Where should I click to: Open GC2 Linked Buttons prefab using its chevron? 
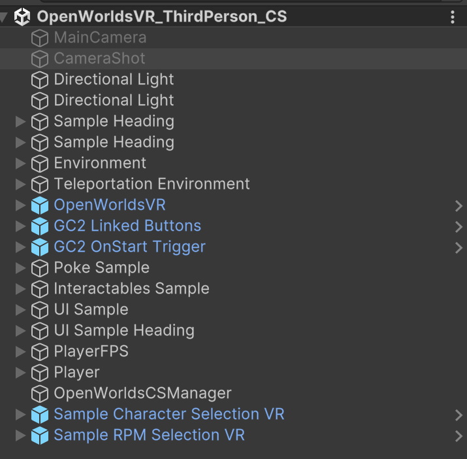(x=459, y=227)
